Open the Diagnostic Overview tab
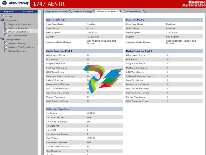The image size is (206, 155). point(57,12)
